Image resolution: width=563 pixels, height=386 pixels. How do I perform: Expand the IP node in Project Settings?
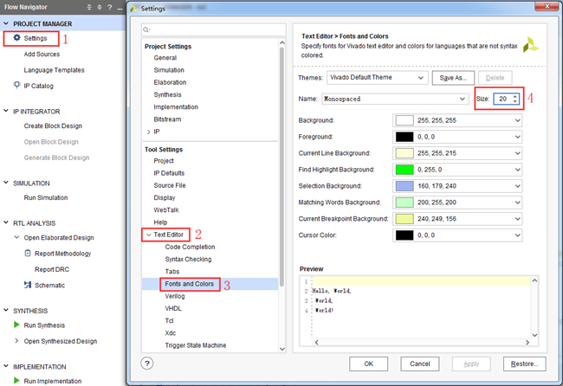(x=148, y=132)
